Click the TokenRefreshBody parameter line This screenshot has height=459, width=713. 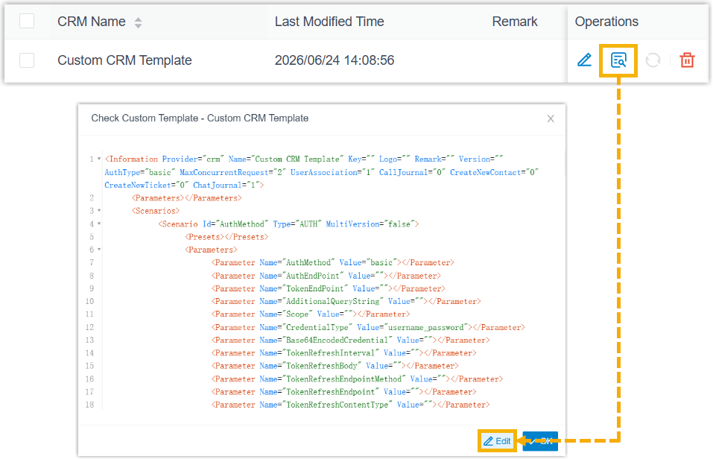click(335, 365)
